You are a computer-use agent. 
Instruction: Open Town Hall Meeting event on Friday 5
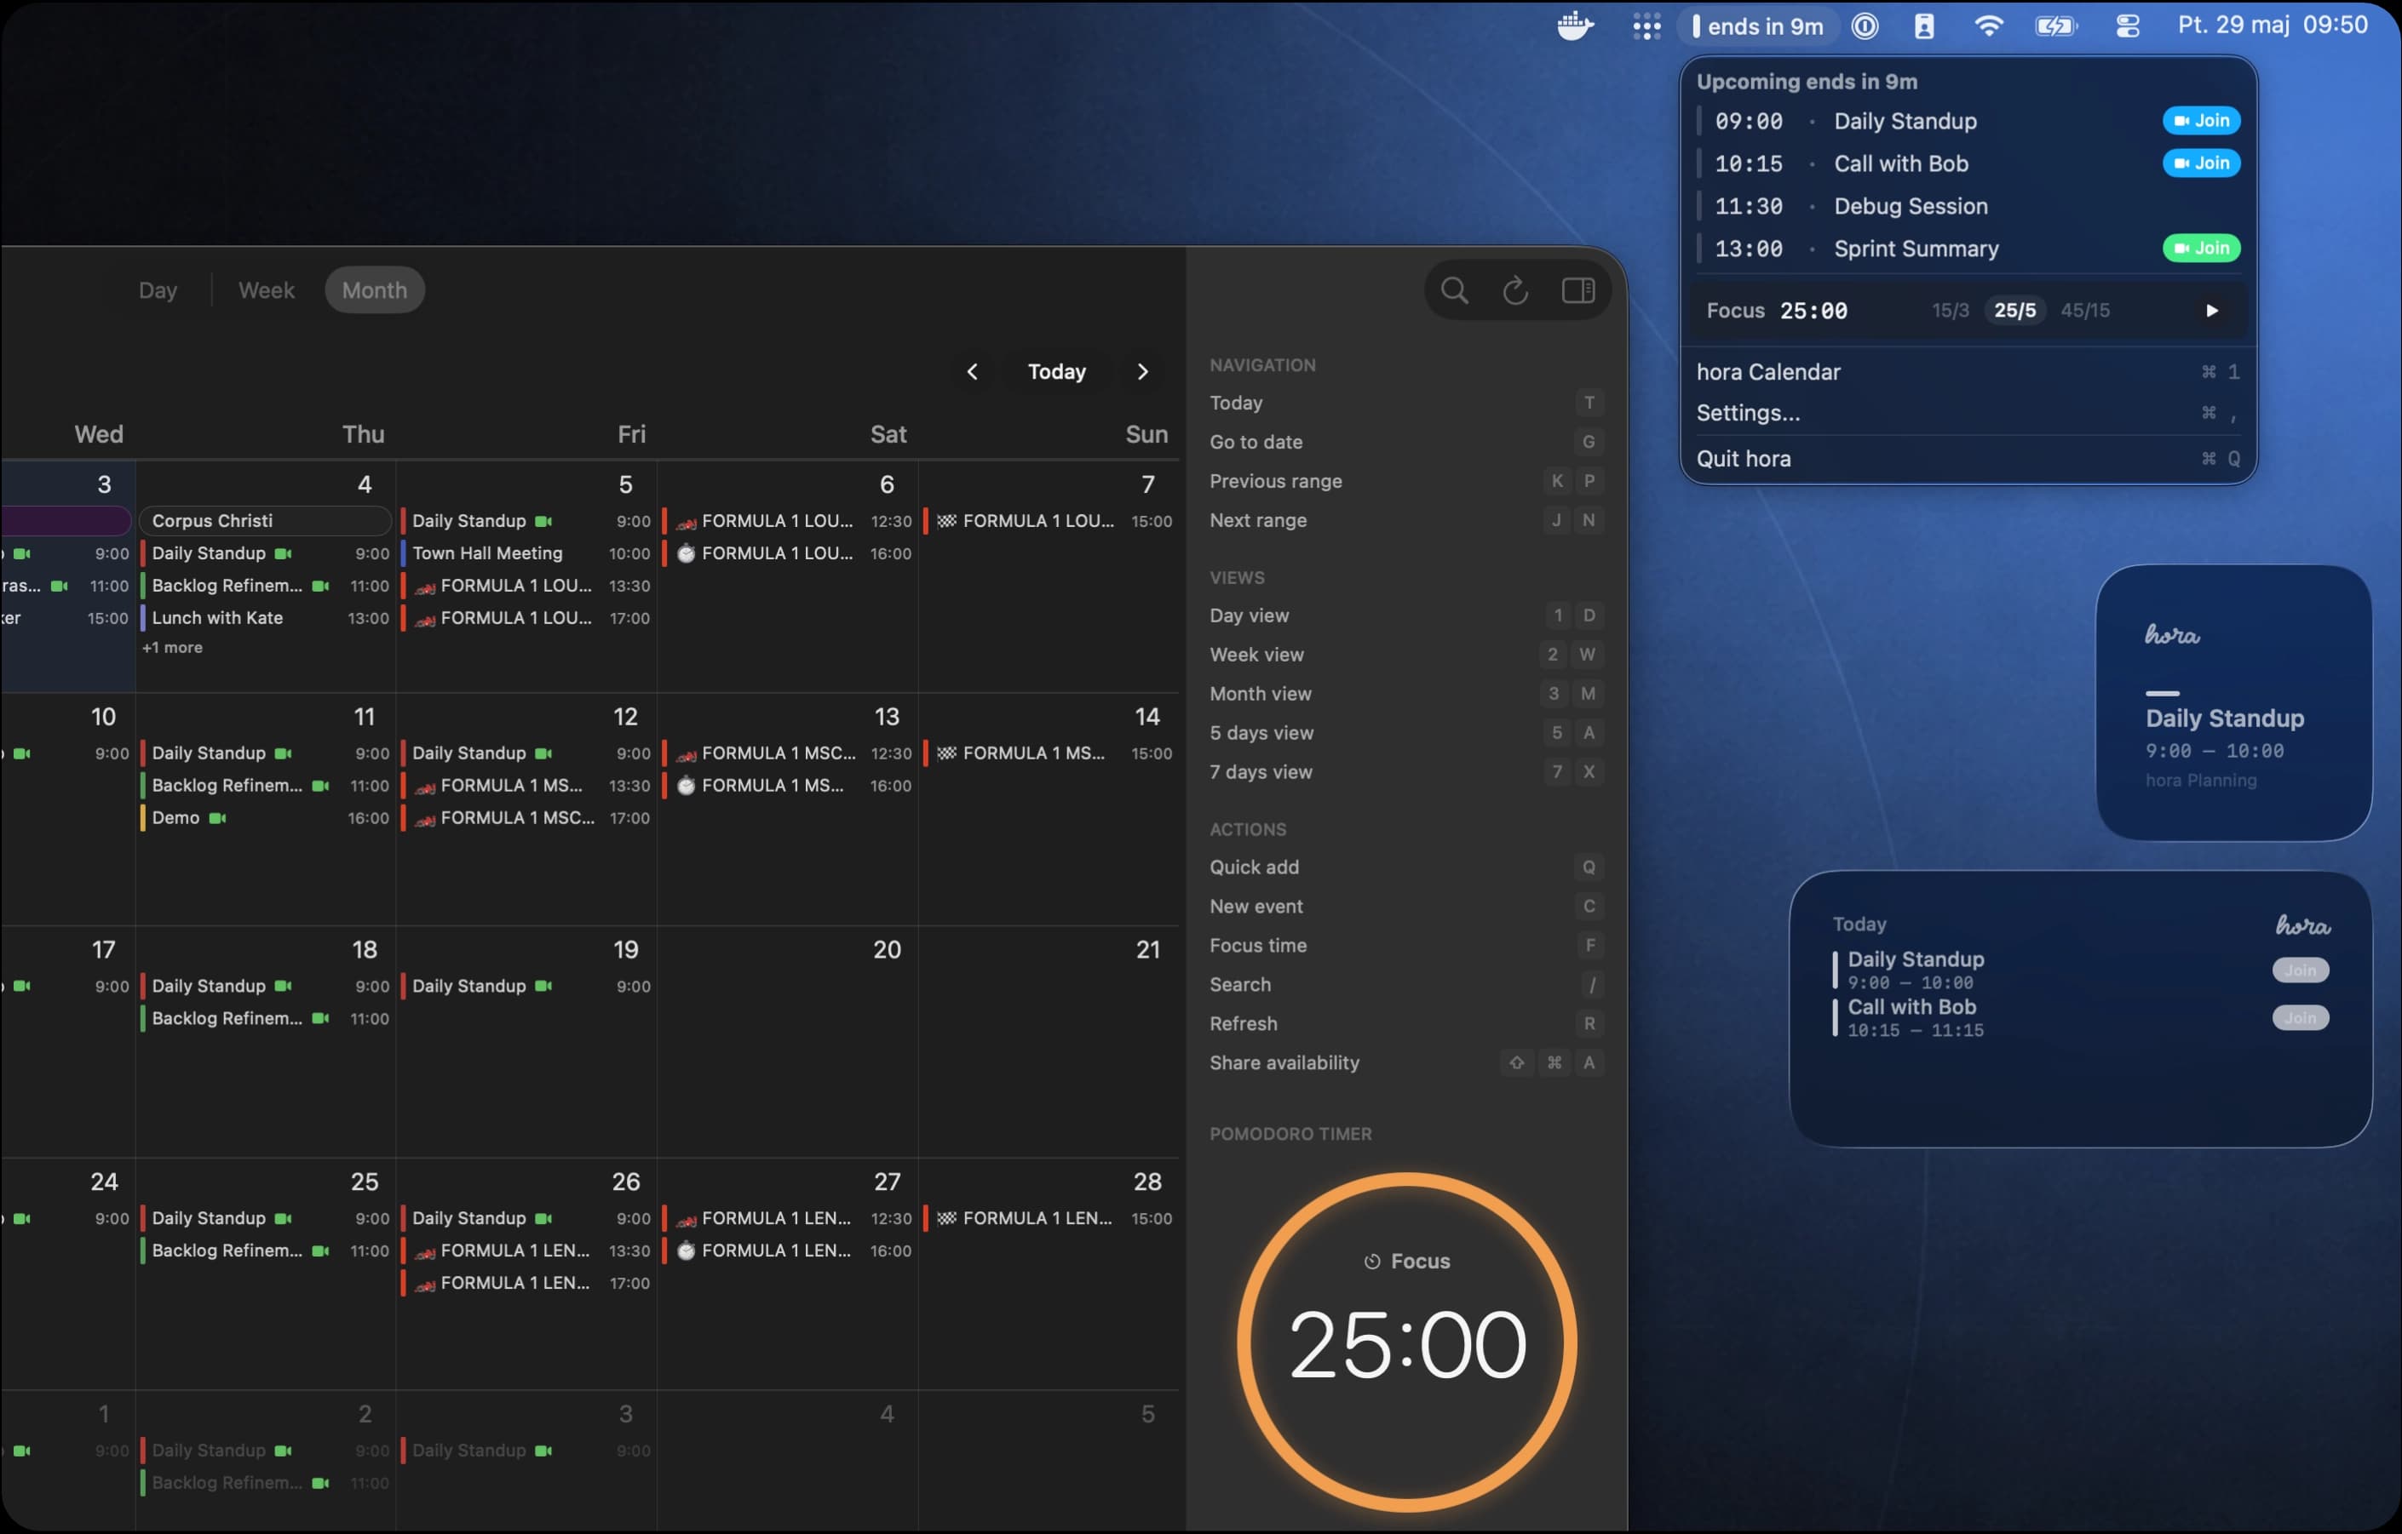526,553
